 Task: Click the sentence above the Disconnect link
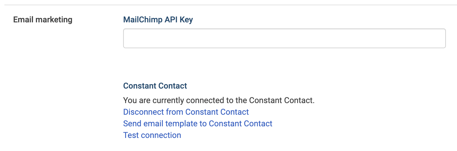pos(219,100)
